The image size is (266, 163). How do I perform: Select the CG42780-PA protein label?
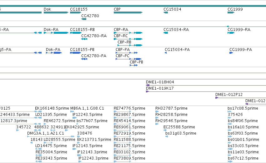click(94, 56)
